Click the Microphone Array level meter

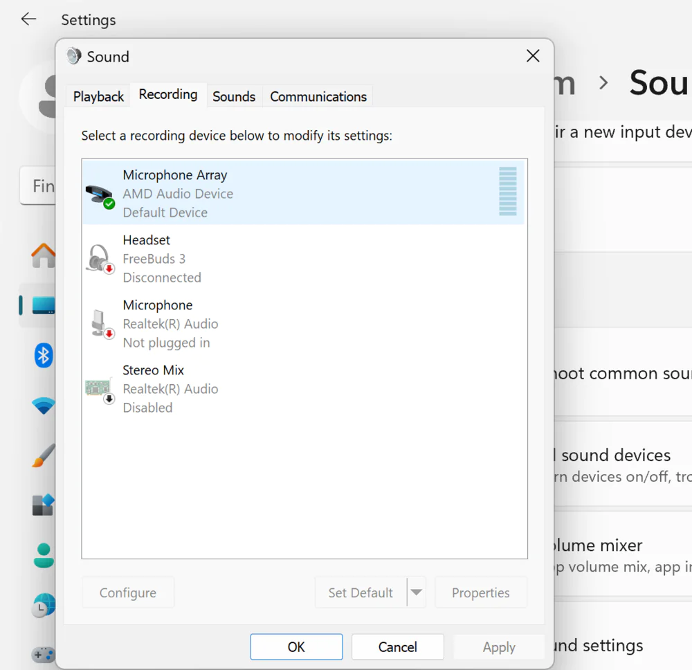click(507, 191)
